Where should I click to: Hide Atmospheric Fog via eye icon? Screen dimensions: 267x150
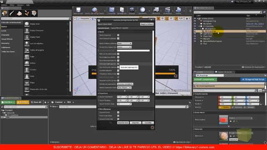195,21
